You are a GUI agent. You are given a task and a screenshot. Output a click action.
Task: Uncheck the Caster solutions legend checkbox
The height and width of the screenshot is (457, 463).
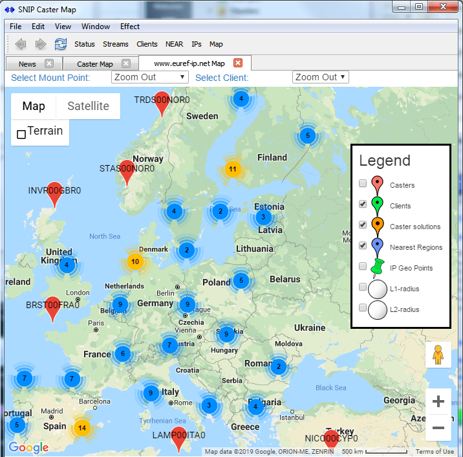[x=363, y=225]
